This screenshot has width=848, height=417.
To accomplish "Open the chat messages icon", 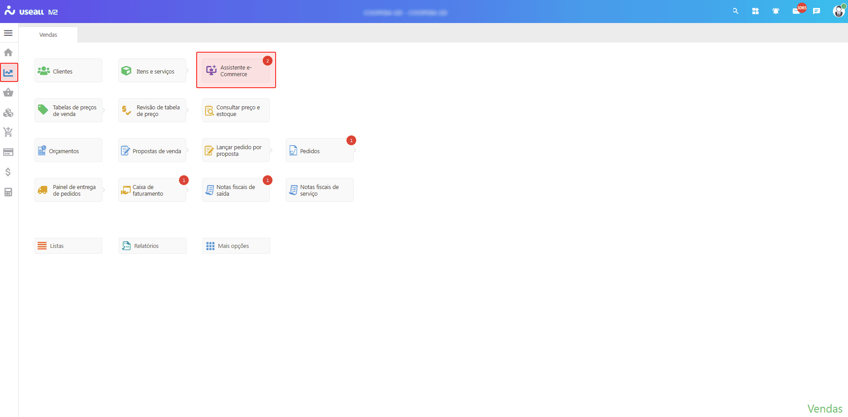I will [817, 11].
